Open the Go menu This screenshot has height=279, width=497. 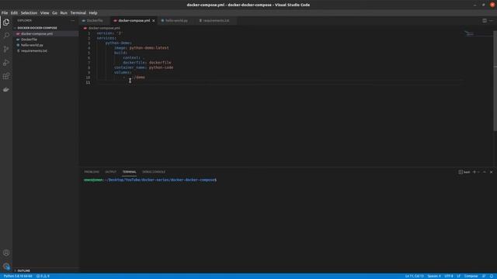tap(55, 13)
